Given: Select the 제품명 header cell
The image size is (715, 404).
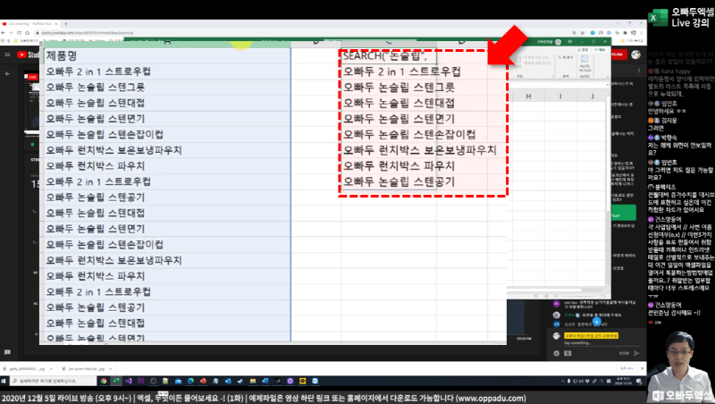Looking at the screenshot, I should [167, 55].
